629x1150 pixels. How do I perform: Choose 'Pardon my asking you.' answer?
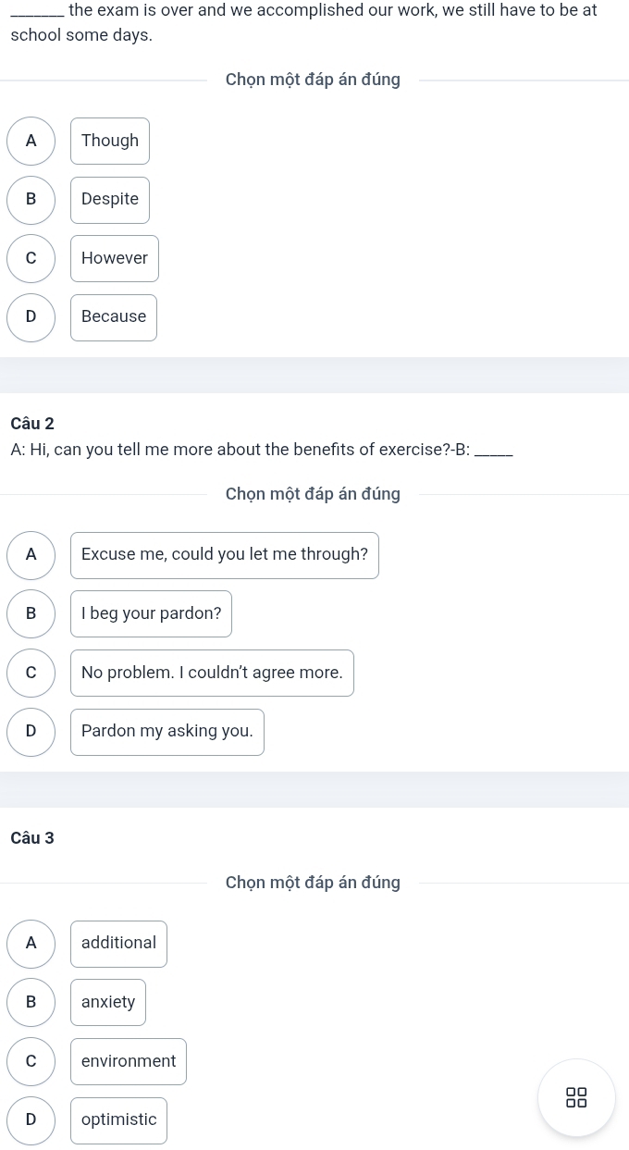click(167, 731)
